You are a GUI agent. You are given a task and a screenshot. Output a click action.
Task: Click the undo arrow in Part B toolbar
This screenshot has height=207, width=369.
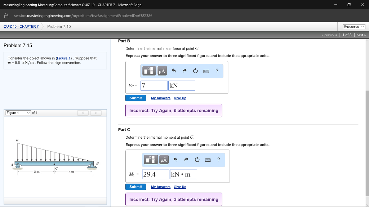pyautogui.click(x=174, y=71)
